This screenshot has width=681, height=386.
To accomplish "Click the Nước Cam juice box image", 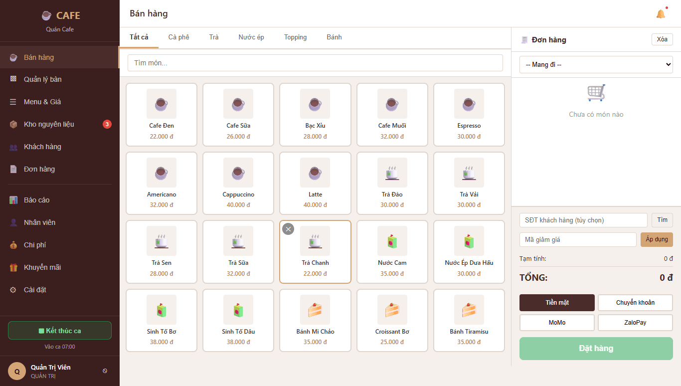I will coord(392,241).
